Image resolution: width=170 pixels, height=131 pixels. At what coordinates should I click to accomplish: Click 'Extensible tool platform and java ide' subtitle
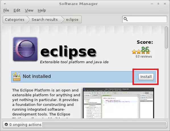click(74, 62)
